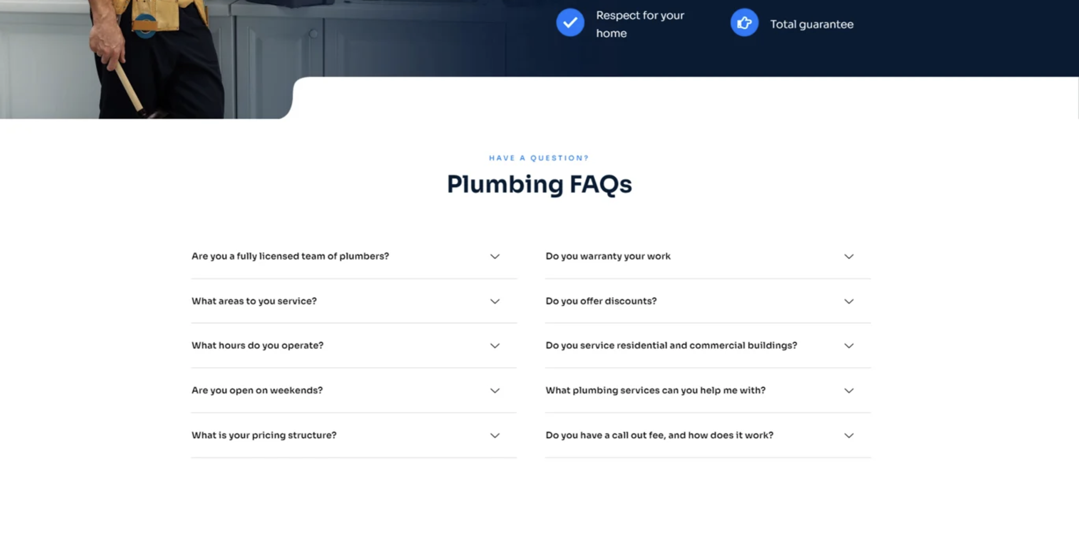The height and width of the screenshot is (549, 1079).
Task: Click chevron next to What hours do you operate
Action: click(x=495, y=346)
